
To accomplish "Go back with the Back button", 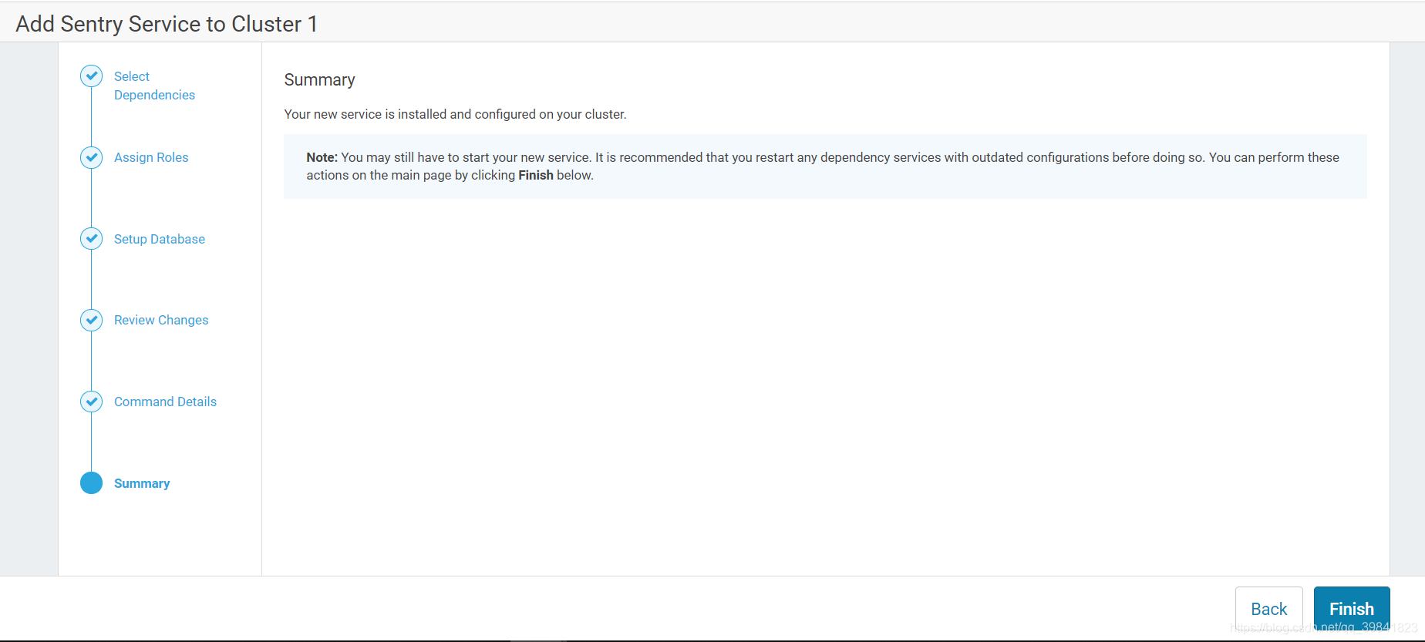I will tap(1268, 609).
